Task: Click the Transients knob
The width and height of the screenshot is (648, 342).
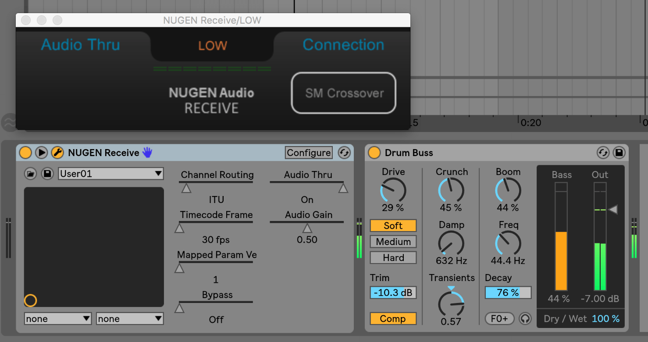Action: 451,303
